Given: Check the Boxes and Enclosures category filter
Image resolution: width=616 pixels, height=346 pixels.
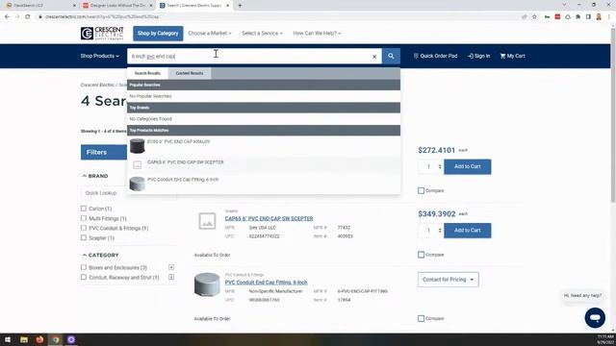Looking at the screenshot, I should [84, 267].
